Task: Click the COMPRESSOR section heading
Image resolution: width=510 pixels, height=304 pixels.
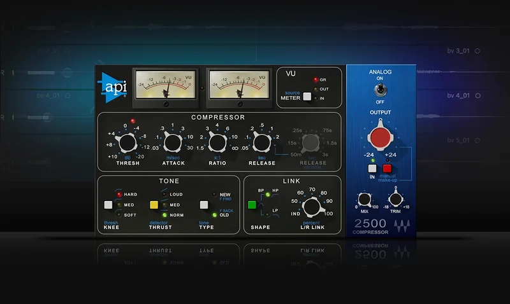Action: point(218,118)
